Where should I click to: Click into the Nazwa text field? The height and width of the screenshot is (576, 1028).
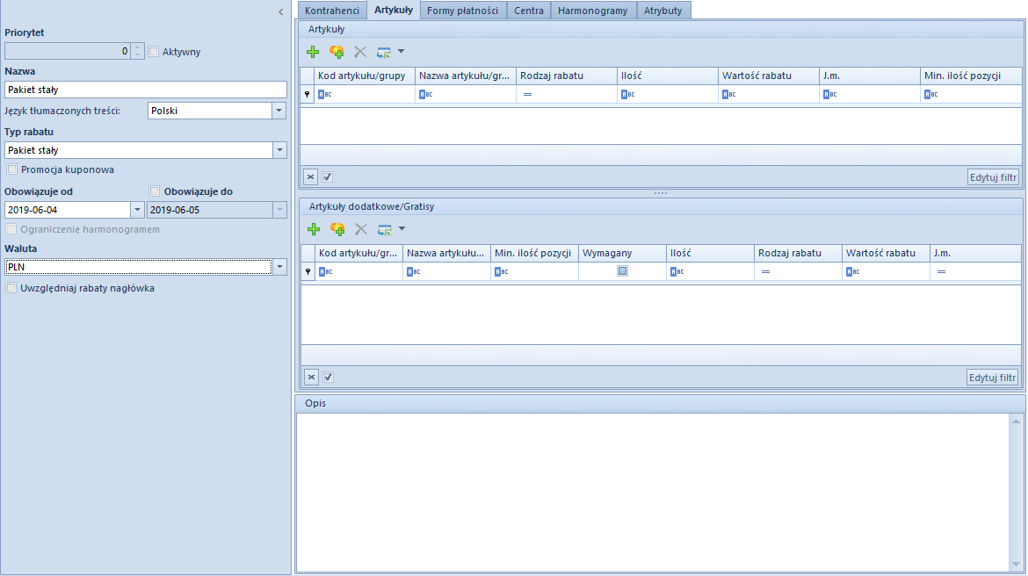pos(146,90)
